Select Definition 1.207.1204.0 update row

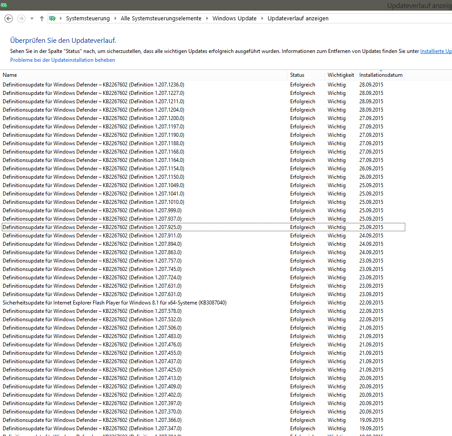click(x=203, y=110)
